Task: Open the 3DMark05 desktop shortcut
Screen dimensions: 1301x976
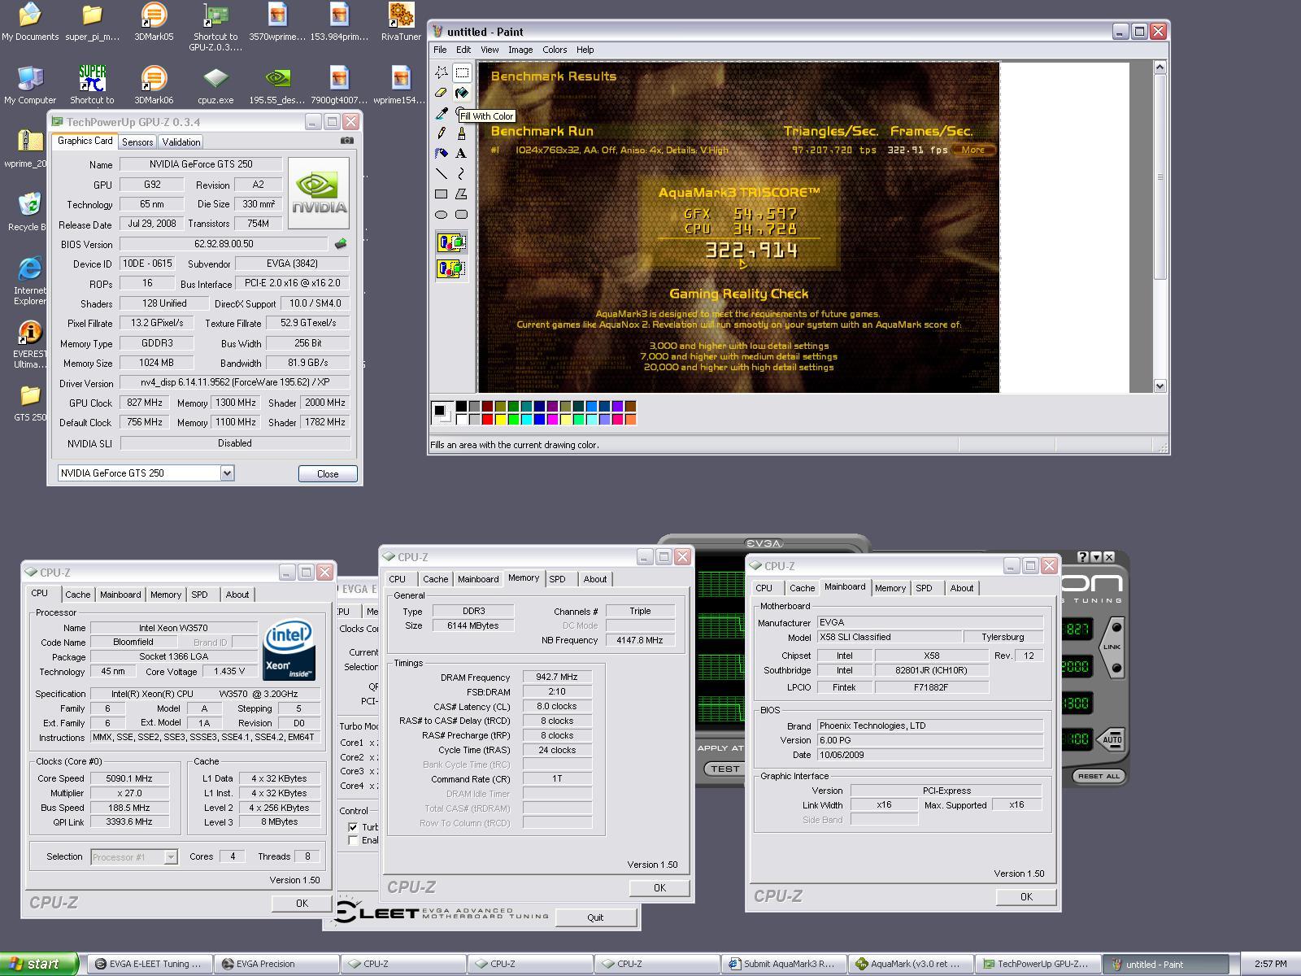Action: [154, 22]
